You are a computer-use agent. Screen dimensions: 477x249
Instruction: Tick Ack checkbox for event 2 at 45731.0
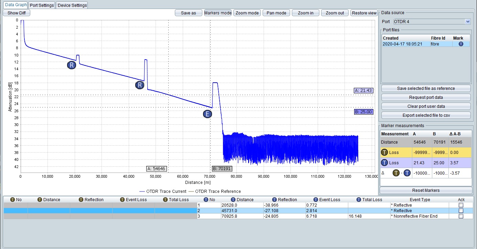(461, 211)
